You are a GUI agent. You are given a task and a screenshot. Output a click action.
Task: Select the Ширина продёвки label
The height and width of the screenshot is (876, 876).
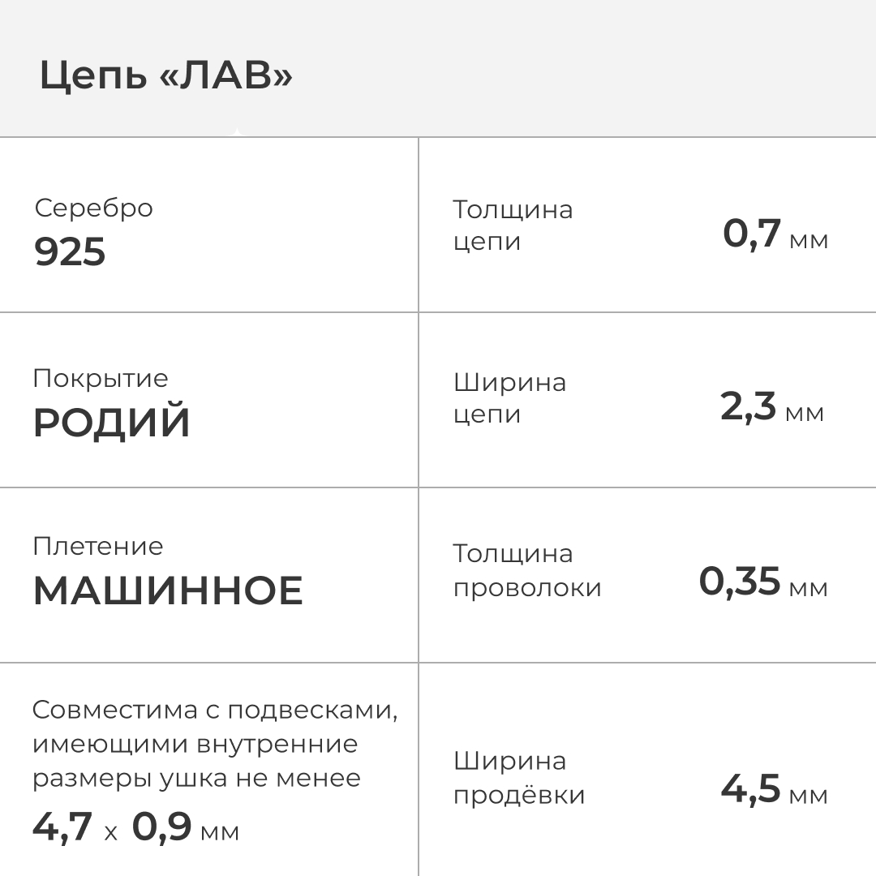coord(518,778)
